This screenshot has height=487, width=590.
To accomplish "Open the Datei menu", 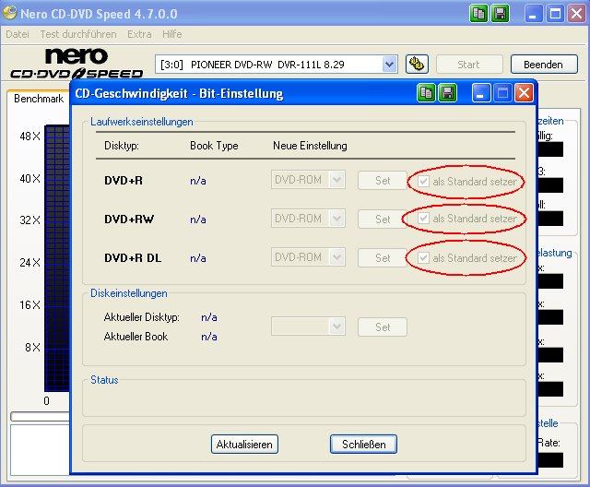I will point(18,34).
